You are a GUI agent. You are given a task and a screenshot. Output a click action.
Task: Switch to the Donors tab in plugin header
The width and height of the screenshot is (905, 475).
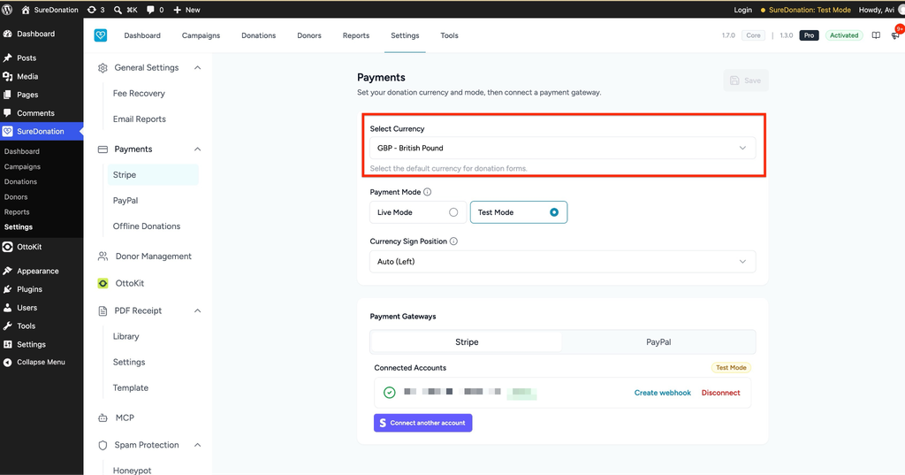pyautogui.click(x=309, y=35)
